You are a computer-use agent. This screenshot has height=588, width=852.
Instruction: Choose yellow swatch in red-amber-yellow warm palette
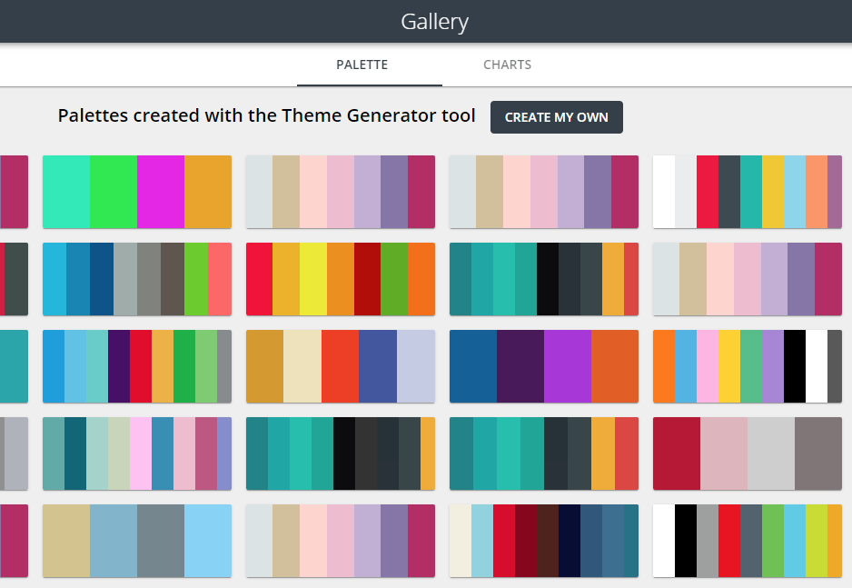[313, 278]
